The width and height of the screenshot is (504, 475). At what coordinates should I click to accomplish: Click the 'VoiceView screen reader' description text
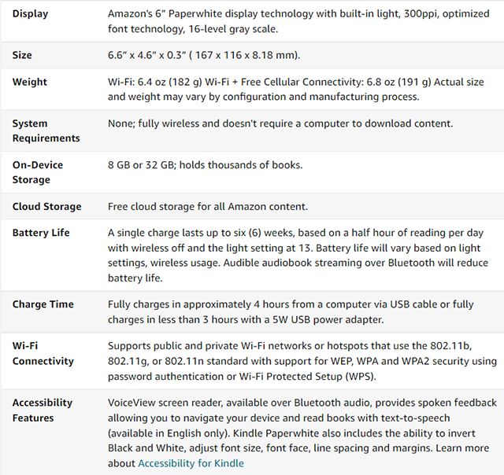click(302, 433)
